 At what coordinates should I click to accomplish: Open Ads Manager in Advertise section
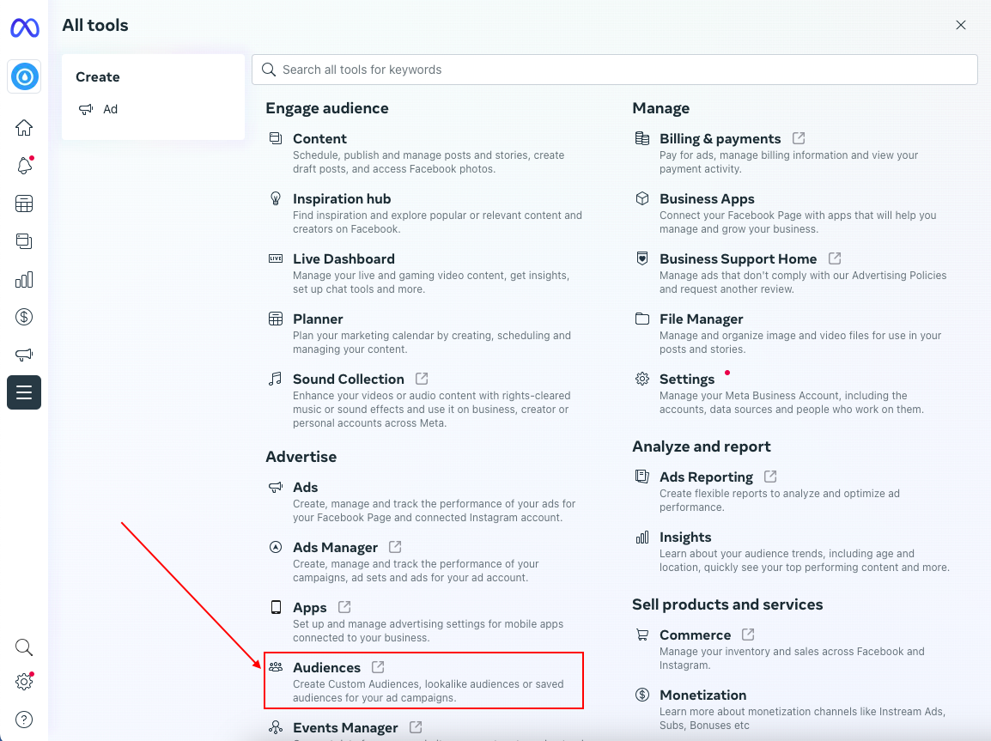click(335, 548)
